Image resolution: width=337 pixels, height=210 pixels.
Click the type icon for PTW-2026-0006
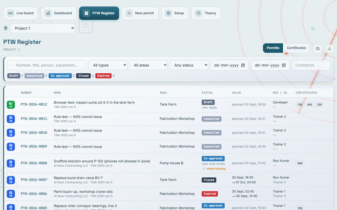11,194
